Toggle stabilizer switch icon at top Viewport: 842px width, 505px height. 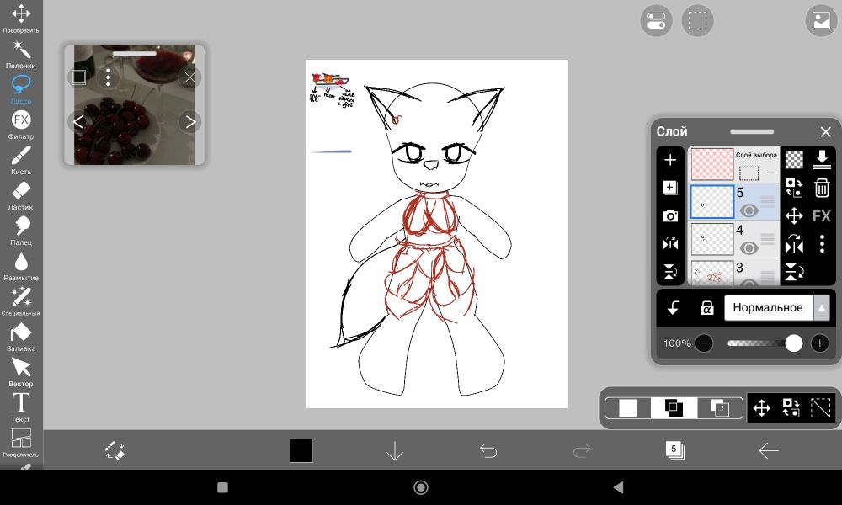(656, 21)
